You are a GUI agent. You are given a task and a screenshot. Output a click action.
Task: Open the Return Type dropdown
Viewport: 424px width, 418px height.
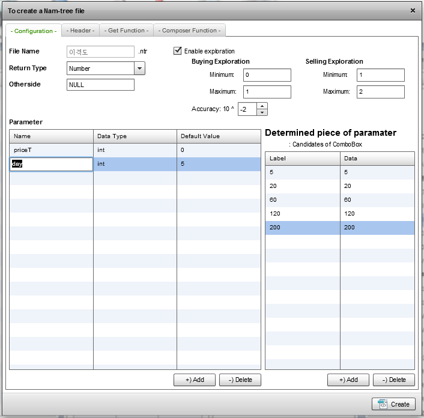139,68
